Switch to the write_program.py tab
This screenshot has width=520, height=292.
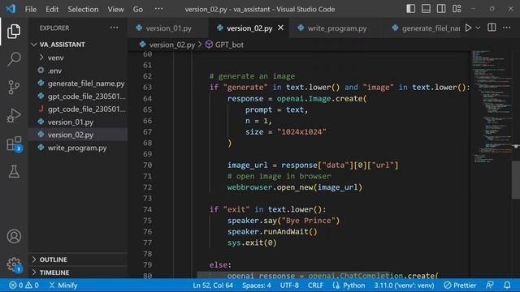click(x=337, y=28)
